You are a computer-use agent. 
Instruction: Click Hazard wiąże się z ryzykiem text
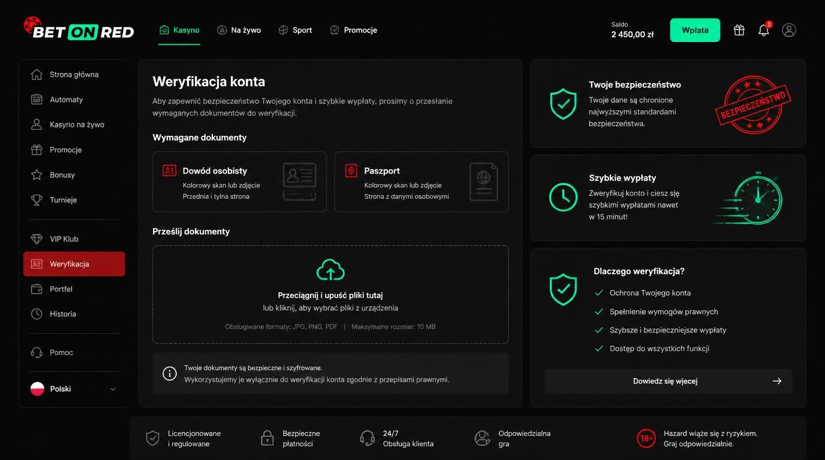(710, 433)
